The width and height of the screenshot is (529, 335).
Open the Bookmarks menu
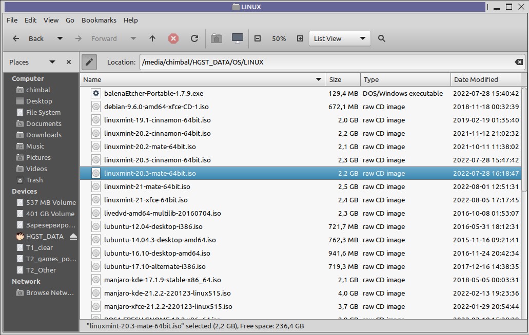click(x=99, y=20)
